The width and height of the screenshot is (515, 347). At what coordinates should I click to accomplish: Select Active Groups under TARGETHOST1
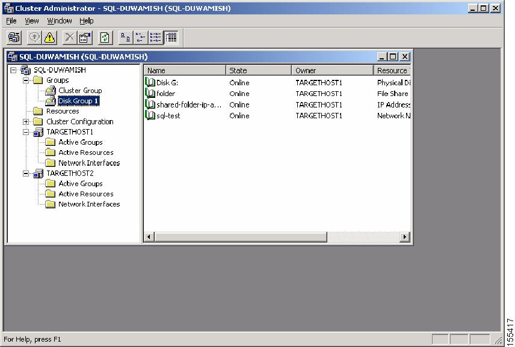pos(81,142)
